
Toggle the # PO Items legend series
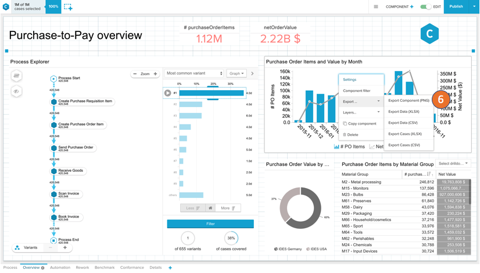(350, 147)
